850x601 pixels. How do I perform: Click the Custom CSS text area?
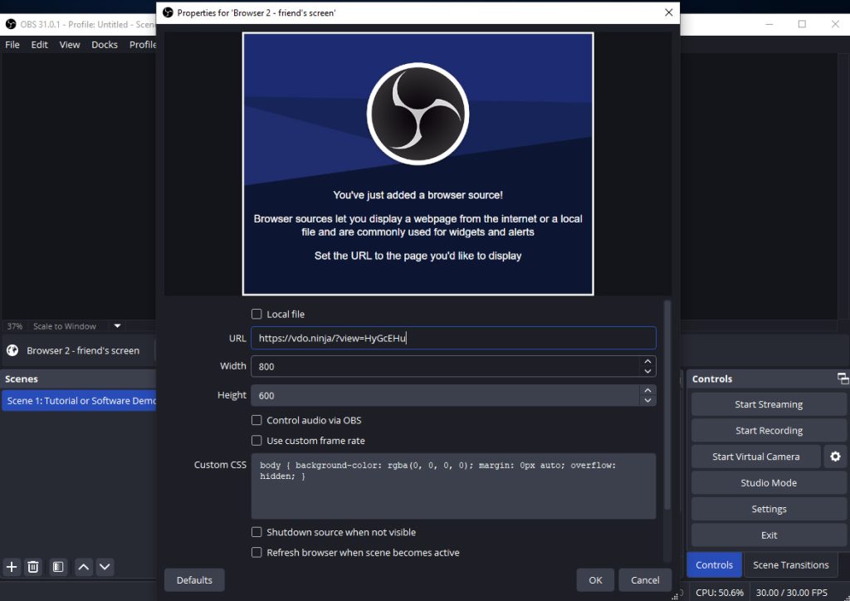tap(453, 486)
